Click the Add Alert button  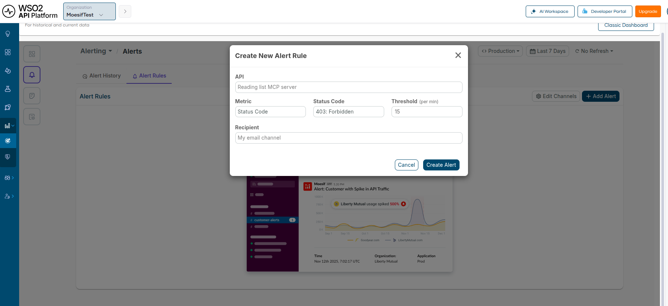click(x=601, y=96)
